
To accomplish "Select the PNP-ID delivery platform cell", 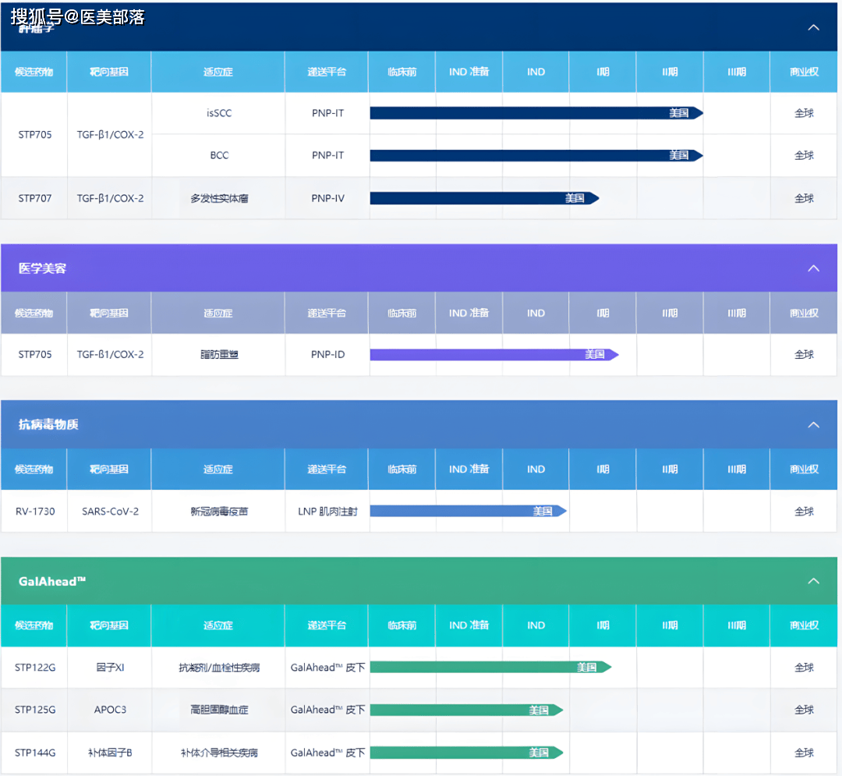I will click(327, 354).
